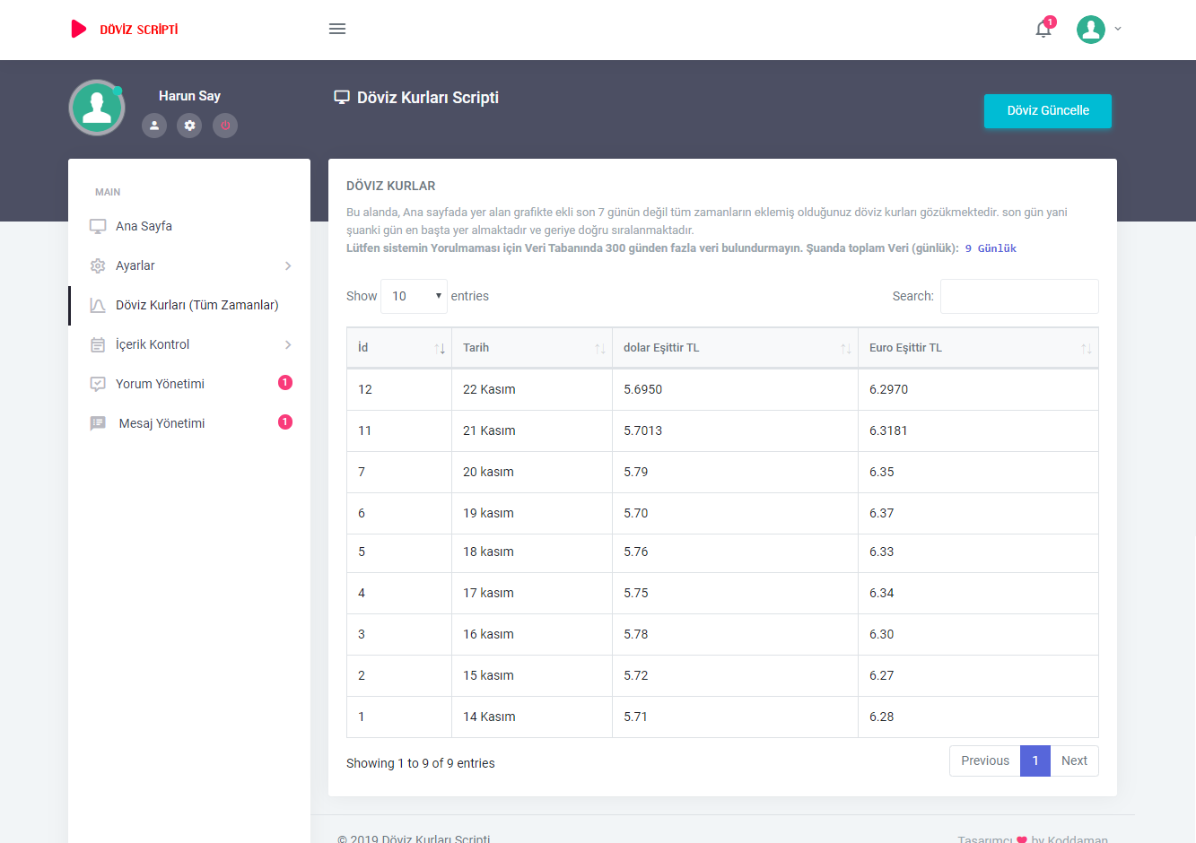1196x843 pixels.
Task: Click Showing 1 to 9 of 9 entries
Action: [x=421, y=763]
